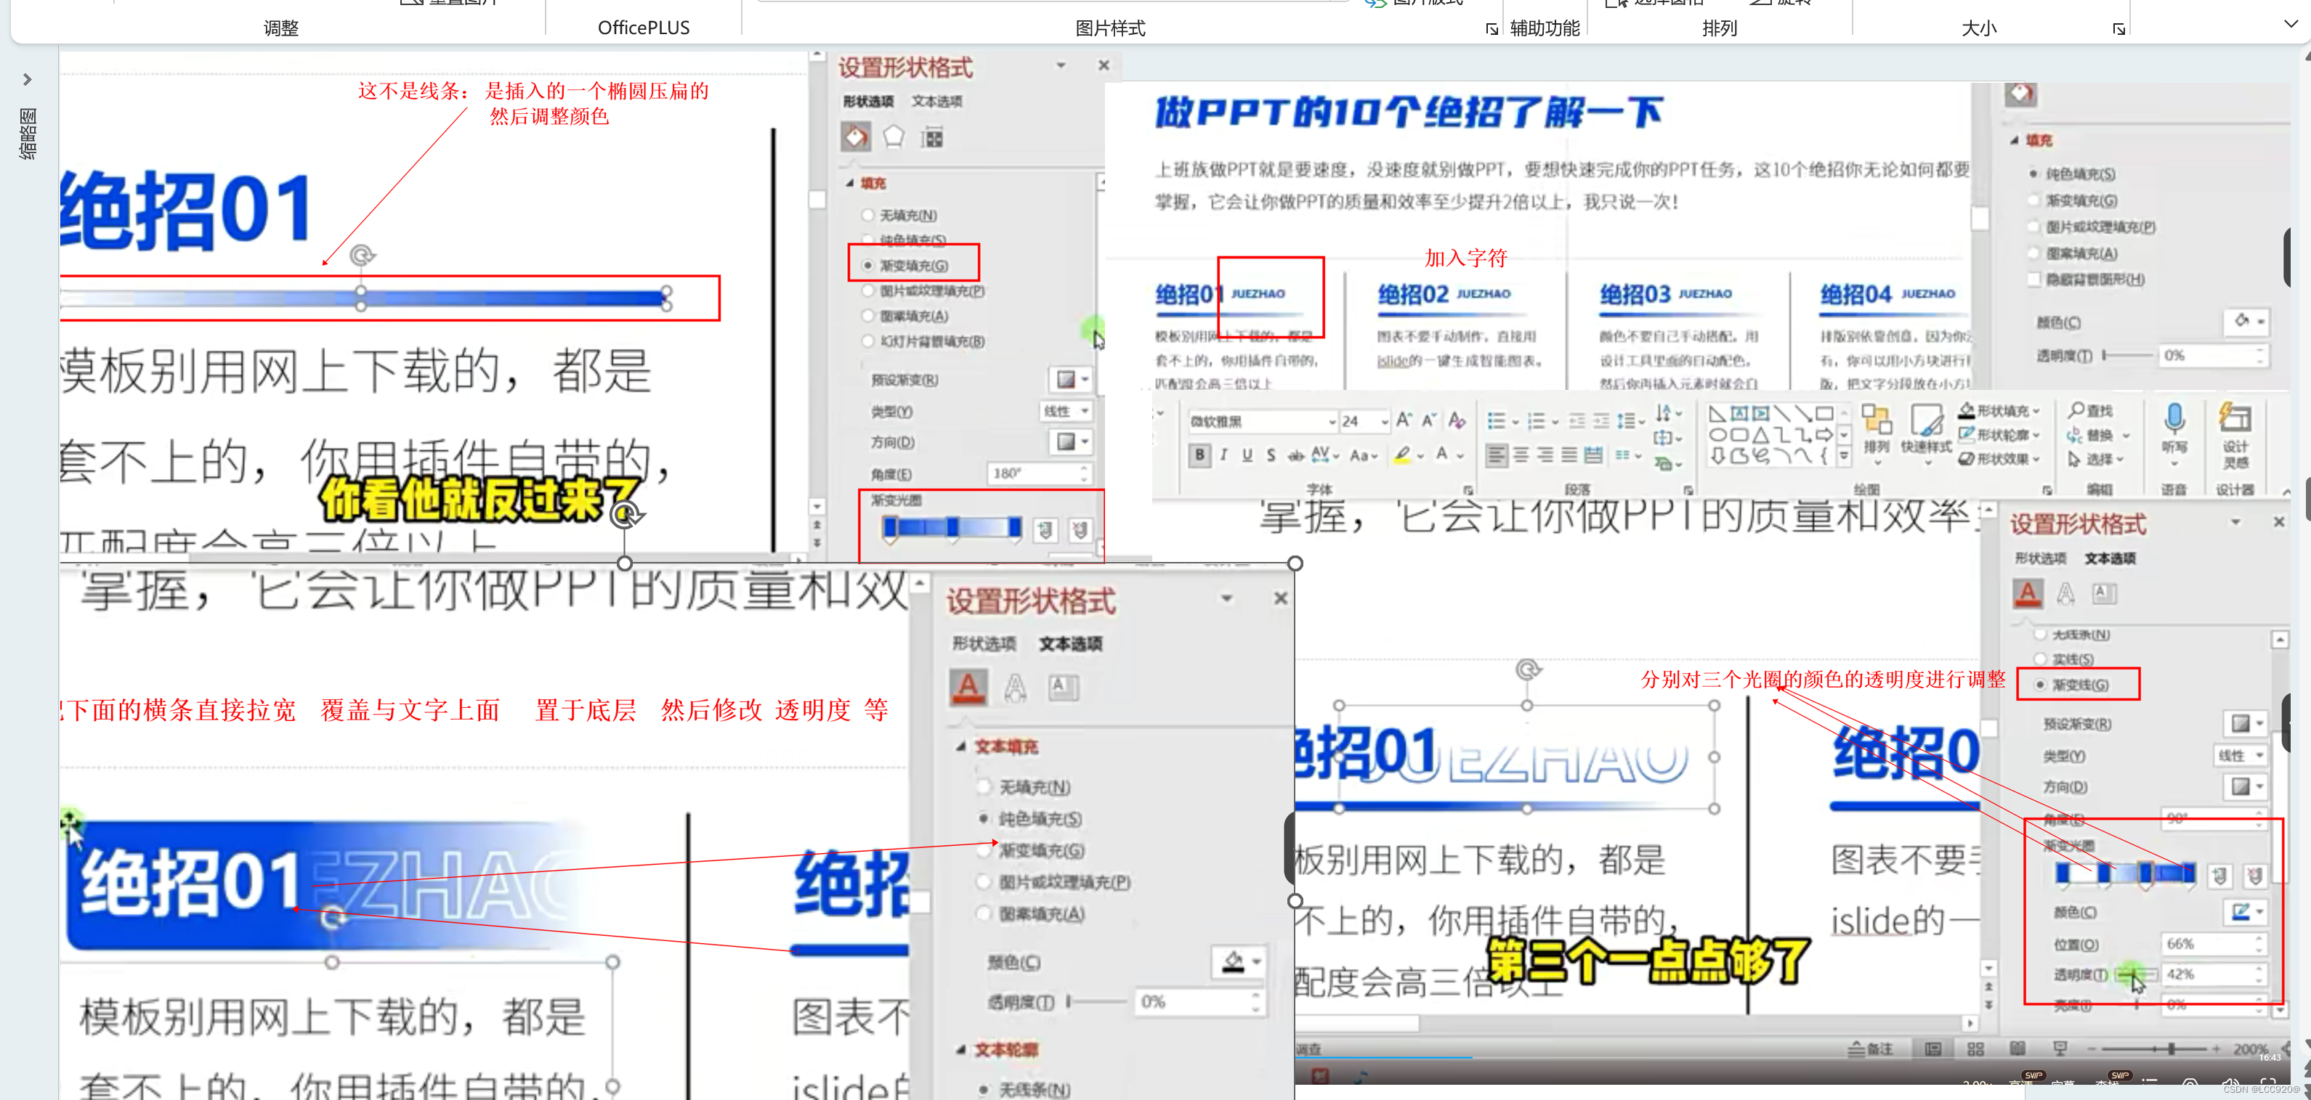Click the remove gradient stop icon
This screenshot has height=1100, width=2311.
click(1080, 530)
